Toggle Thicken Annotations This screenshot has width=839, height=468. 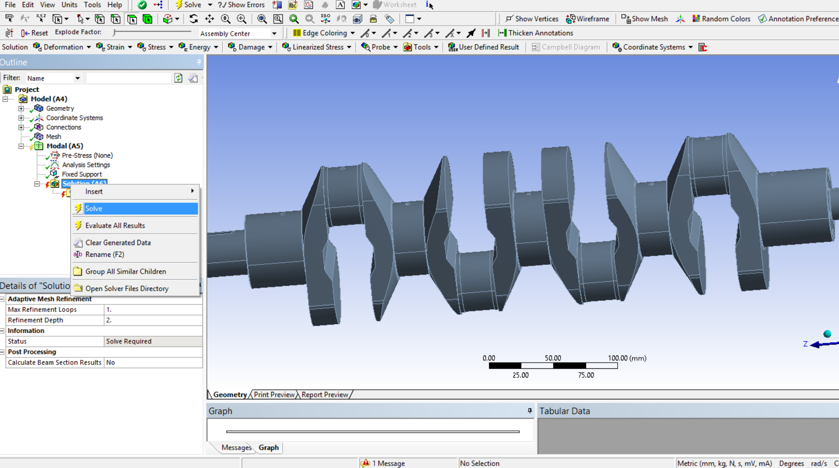536,33
